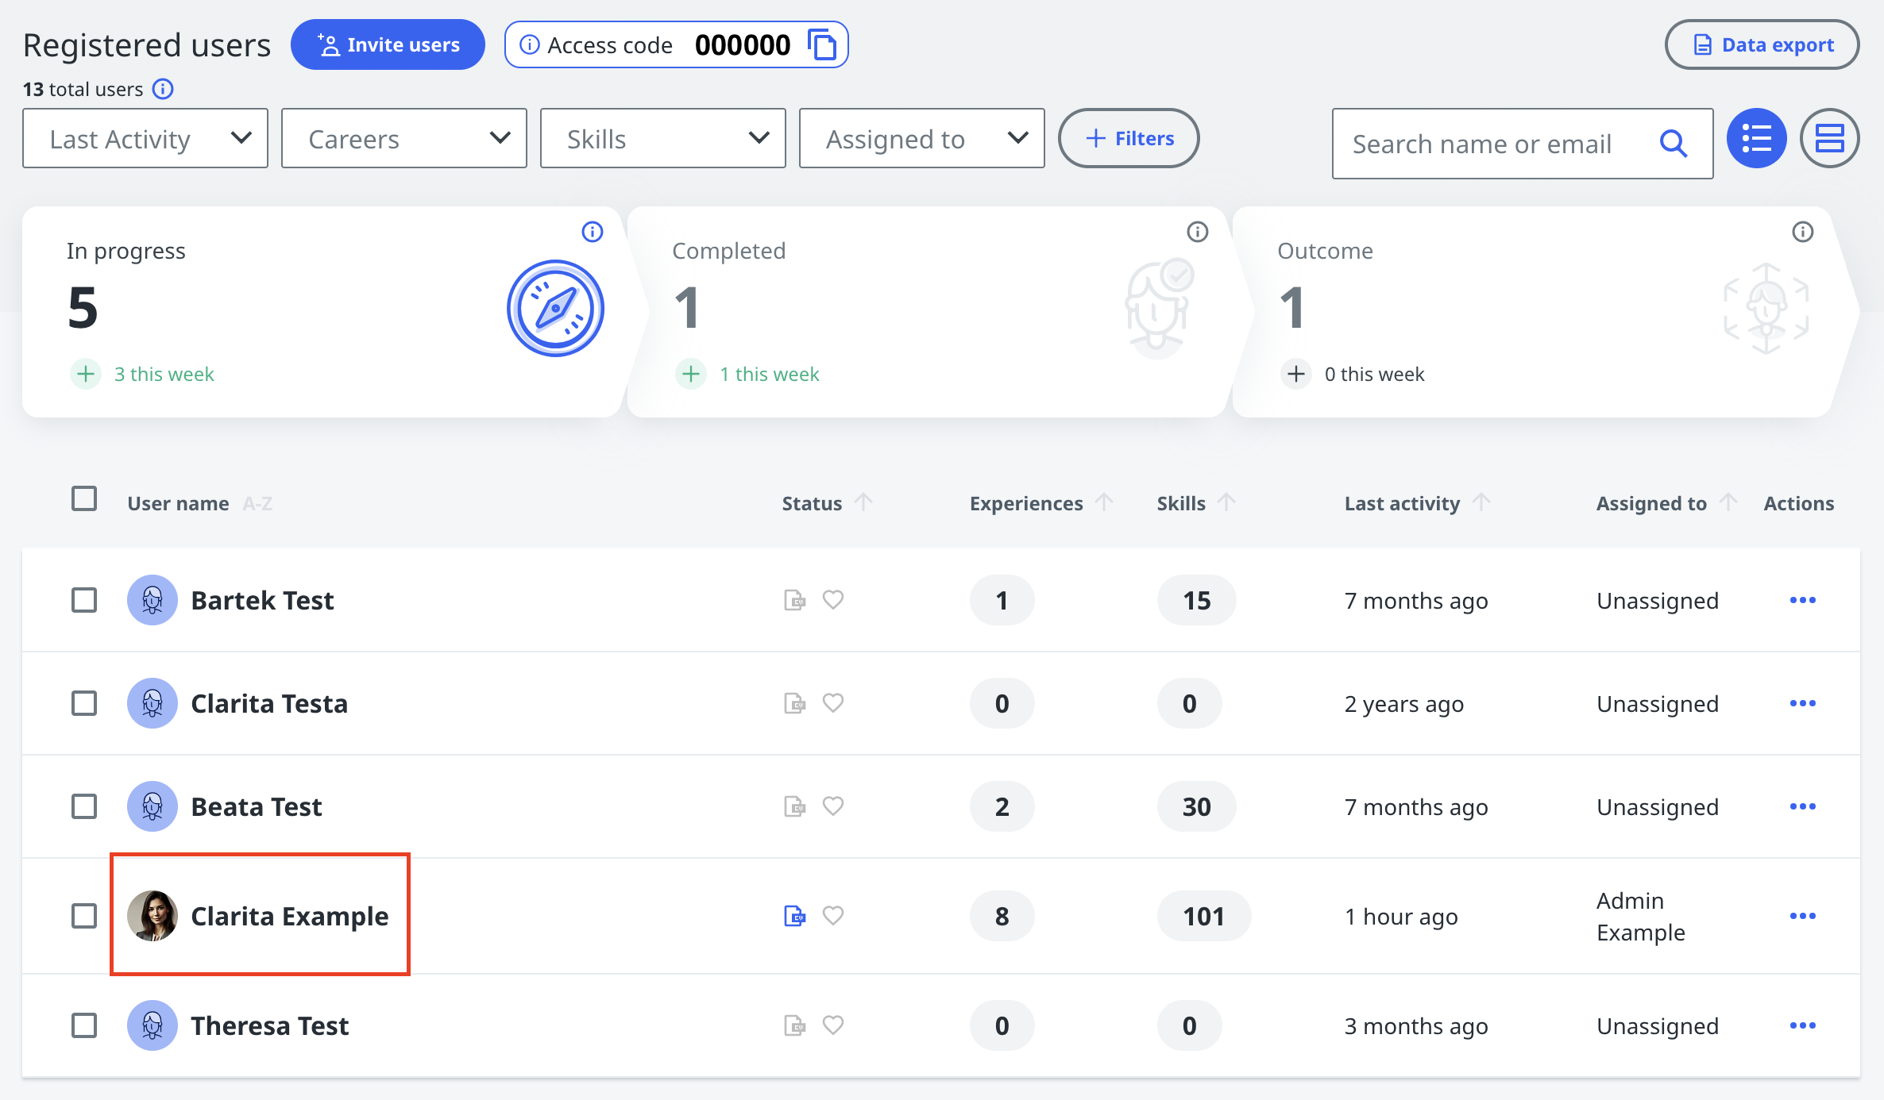Image resolution: width=1884 pixels, height=1100 pixels.
Task: Open the Assigned to dropdown
Action: coord(921,139)
